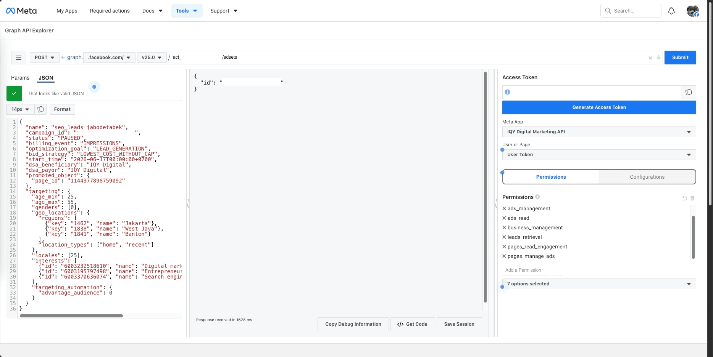This screenshot has width=713, height=357.
Task: Expand the 7 options selected dropdown
Action: pos(599,284)
